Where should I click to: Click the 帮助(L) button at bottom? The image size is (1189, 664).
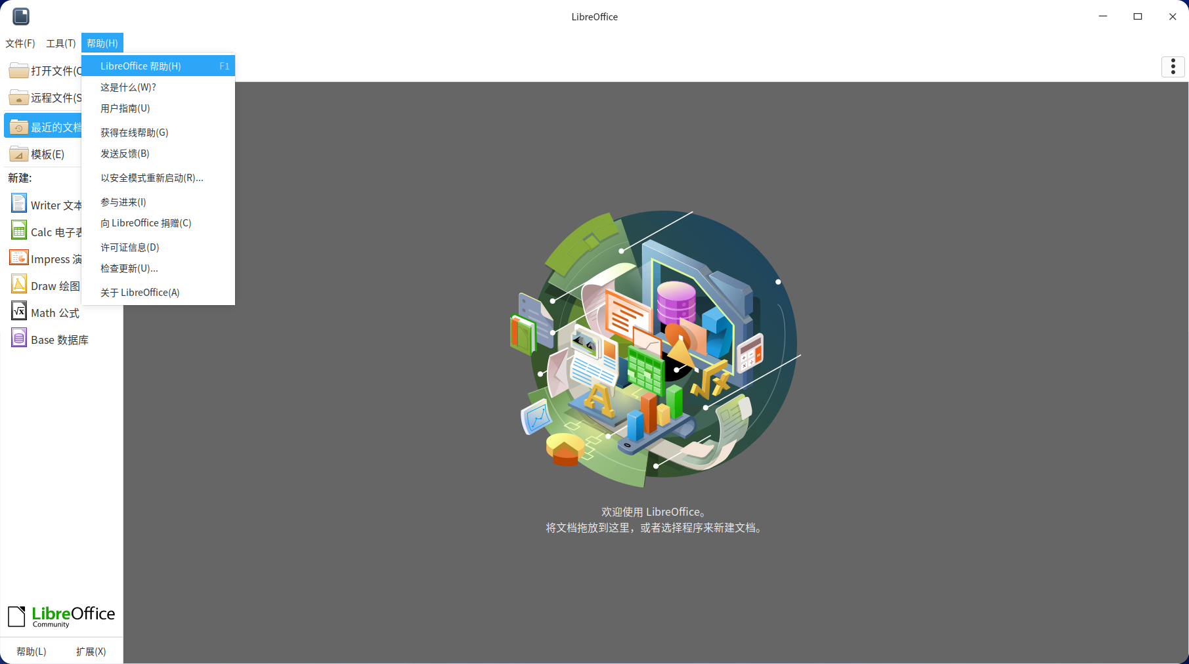[32, 652]
